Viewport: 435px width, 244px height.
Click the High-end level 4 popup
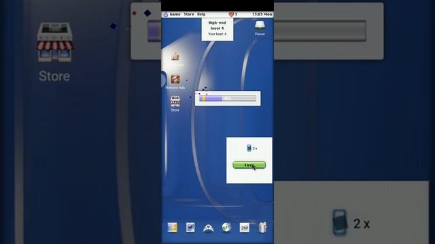click(217, 28)
